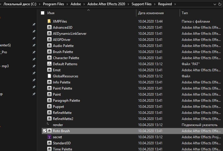Click the Puppet plugin file icon
The width and height of the screenshot is (223, 151).
tap(49, 106)
